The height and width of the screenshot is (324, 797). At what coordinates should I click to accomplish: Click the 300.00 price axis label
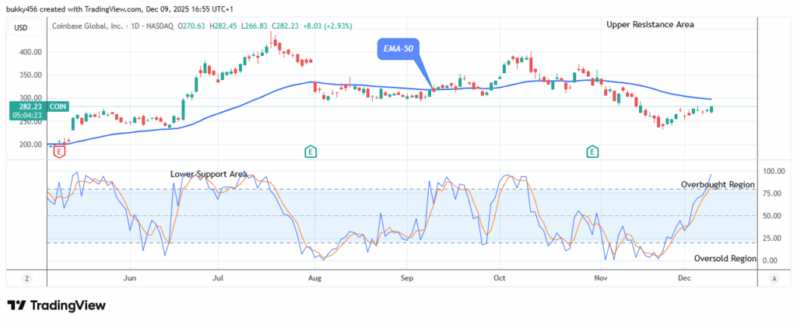pyautogui.click(x=31, y=99)
